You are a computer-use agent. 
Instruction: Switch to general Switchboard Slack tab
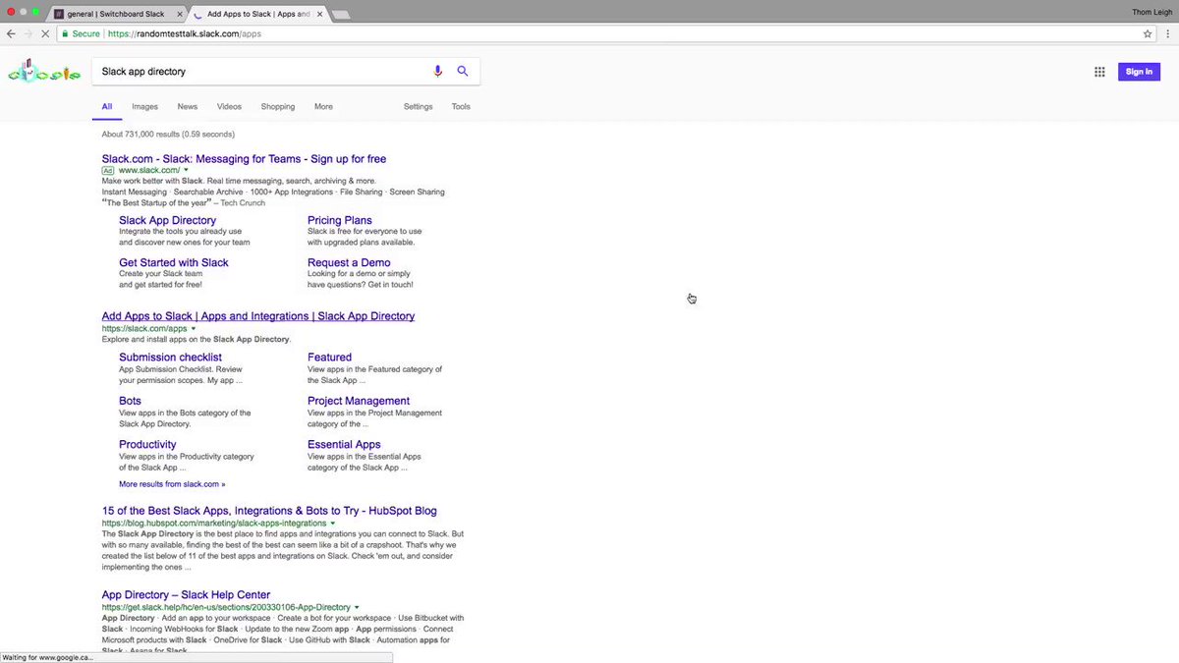(x=115, y=14)
